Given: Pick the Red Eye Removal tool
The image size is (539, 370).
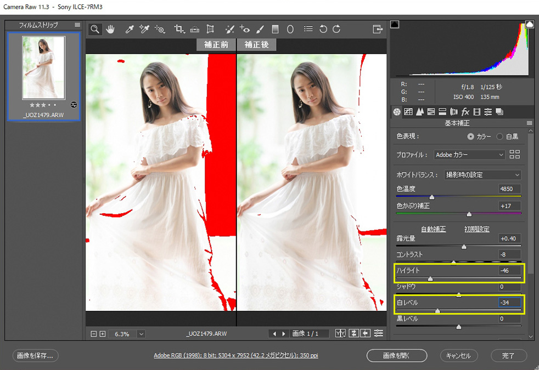Looking at the screenshot, I should 244,29.
